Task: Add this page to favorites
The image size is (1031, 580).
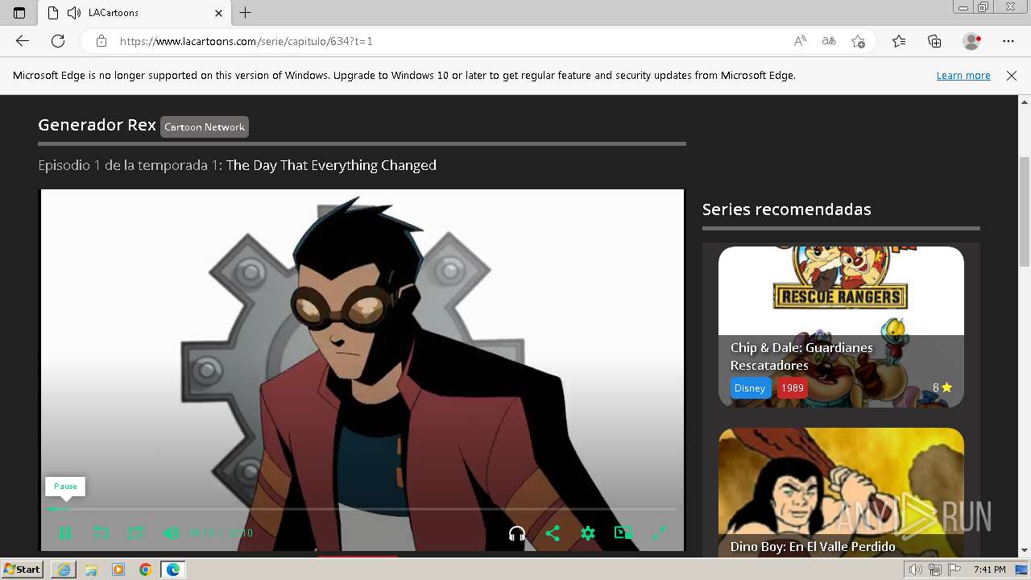Action: (858, 41)
